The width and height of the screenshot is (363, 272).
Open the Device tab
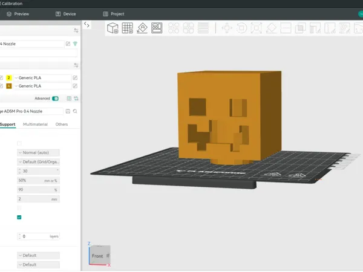66,14
